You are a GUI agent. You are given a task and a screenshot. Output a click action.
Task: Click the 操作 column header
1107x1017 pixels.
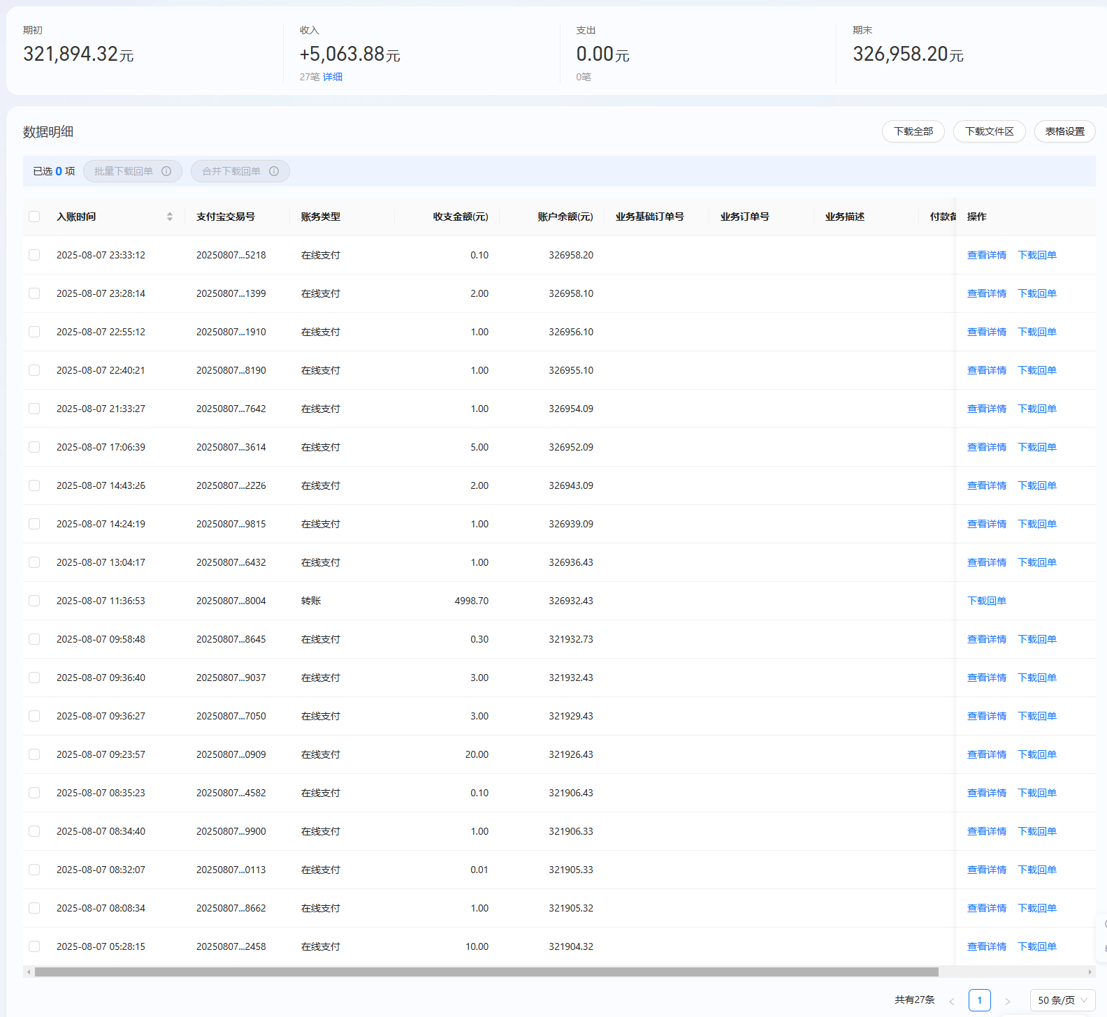coord(977,217)
